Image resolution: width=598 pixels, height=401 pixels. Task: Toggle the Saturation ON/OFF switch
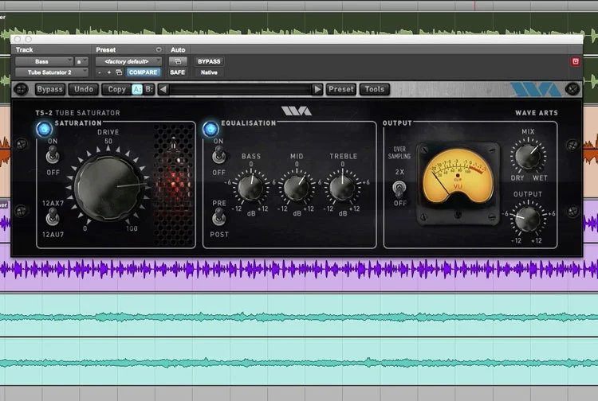53,157
